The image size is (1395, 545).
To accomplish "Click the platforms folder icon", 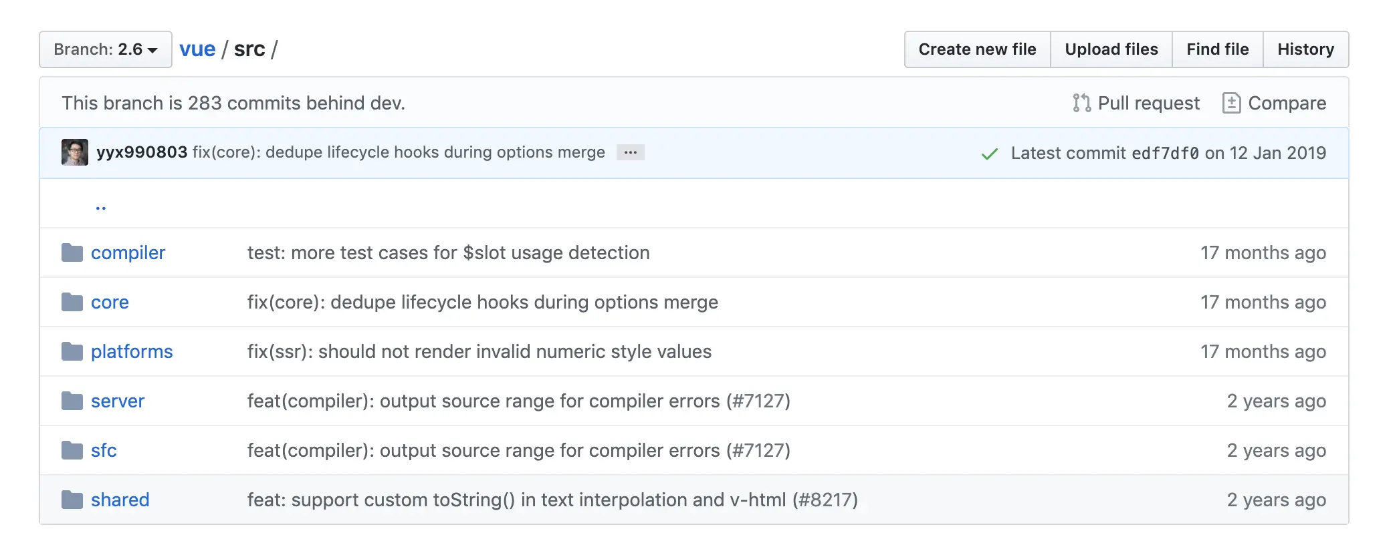I will [x=72, y=351].
